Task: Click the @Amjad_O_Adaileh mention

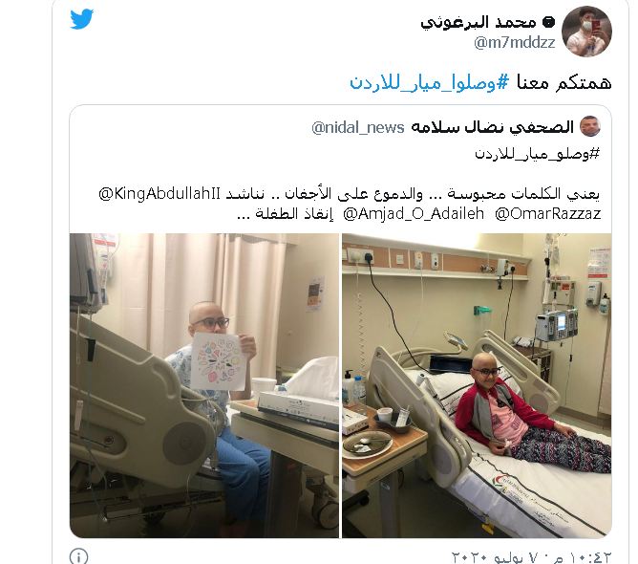Action: point(414,213)
